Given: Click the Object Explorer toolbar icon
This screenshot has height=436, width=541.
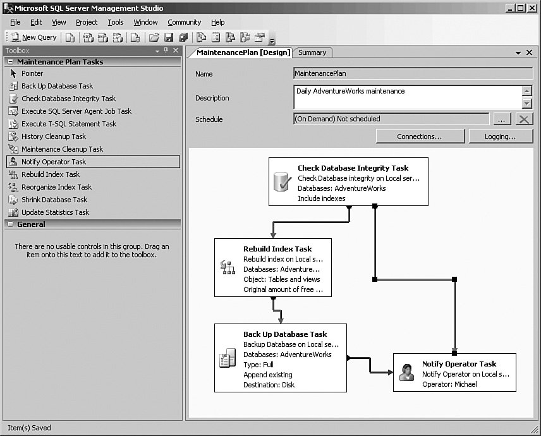Looking at the screenshot, I should click(230, 37).
